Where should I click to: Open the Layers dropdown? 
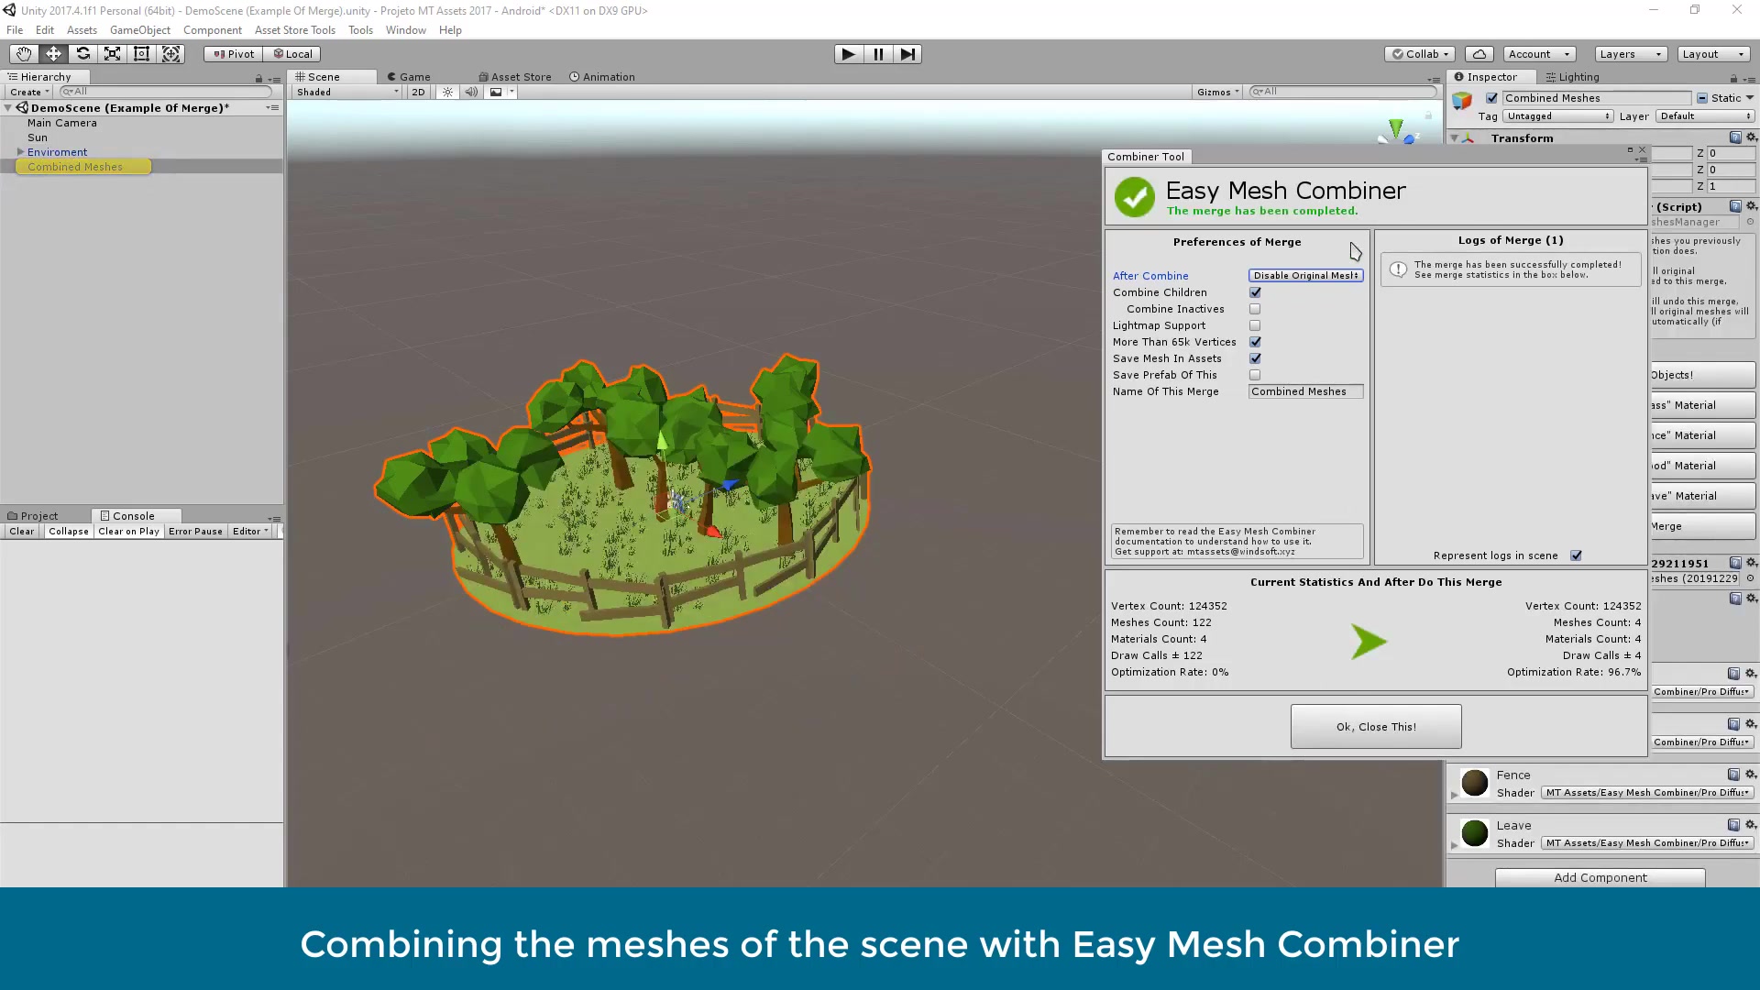point(1630,54)
